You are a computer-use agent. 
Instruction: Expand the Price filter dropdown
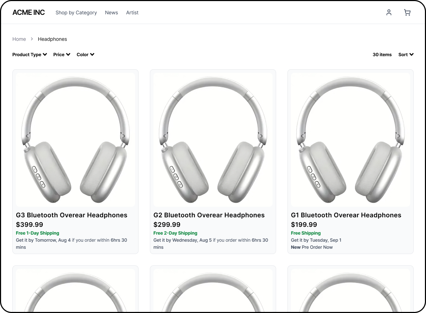click(62, 54)
